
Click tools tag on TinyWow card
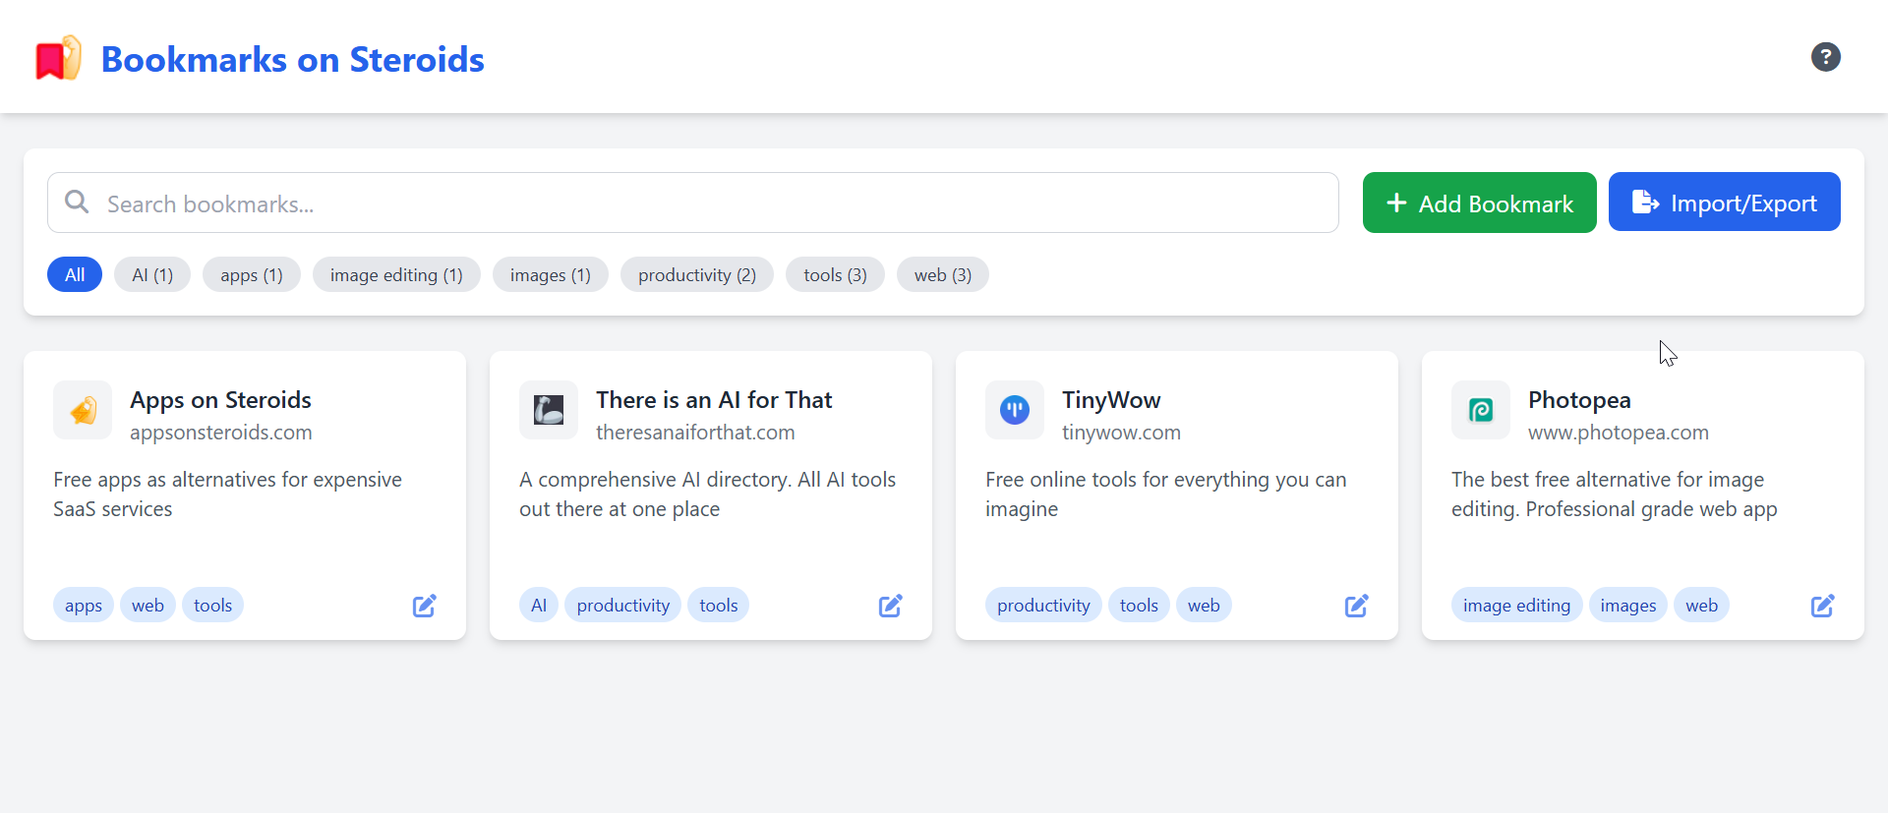1139,606
